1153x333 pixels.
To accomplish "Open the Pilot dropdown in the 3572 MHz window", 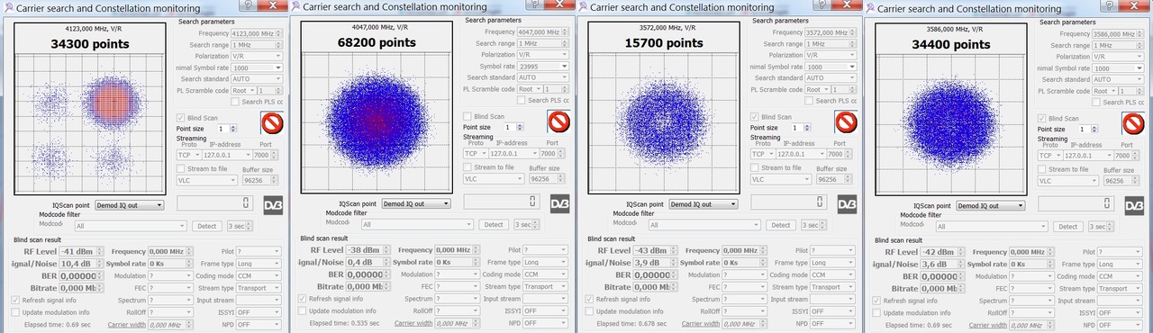I will click(831, 250).
